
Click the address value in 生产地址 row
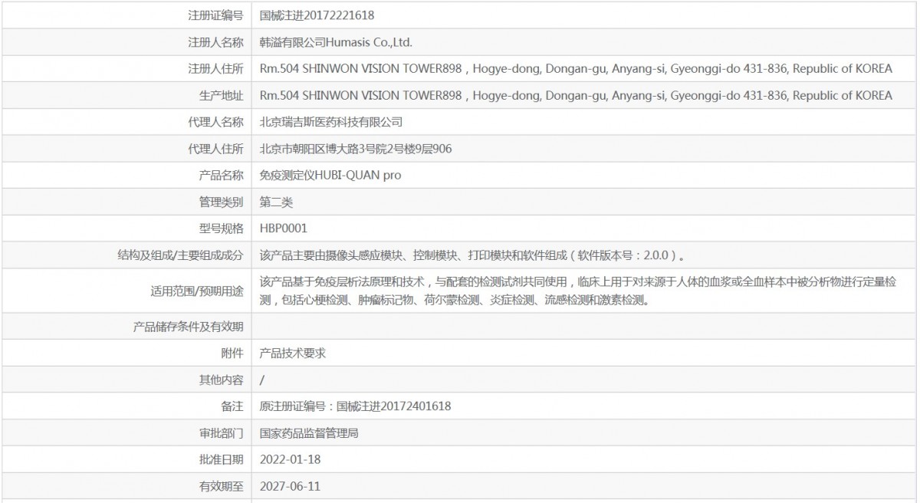(576, 96)
